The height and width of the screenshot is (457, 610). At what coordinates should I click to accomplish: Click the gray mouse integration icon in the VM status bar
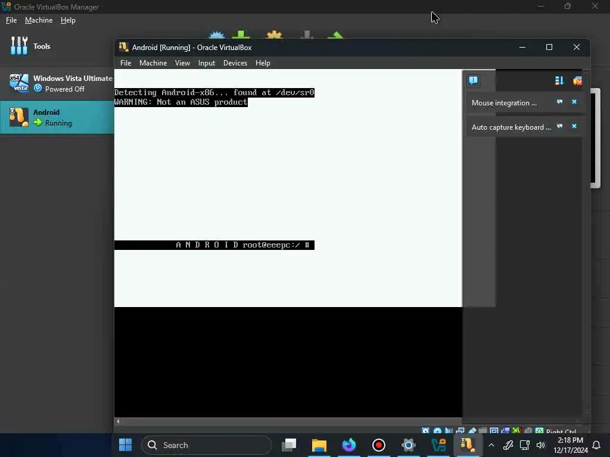[528, 431]
